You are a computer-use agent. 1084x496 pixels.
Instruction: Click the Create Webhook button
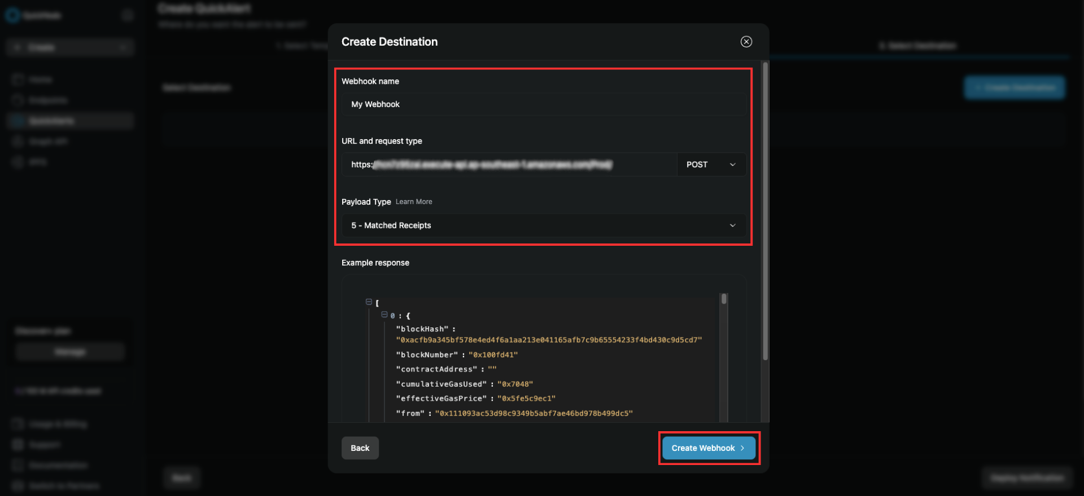pyautogui.click(x=709, y=448)
